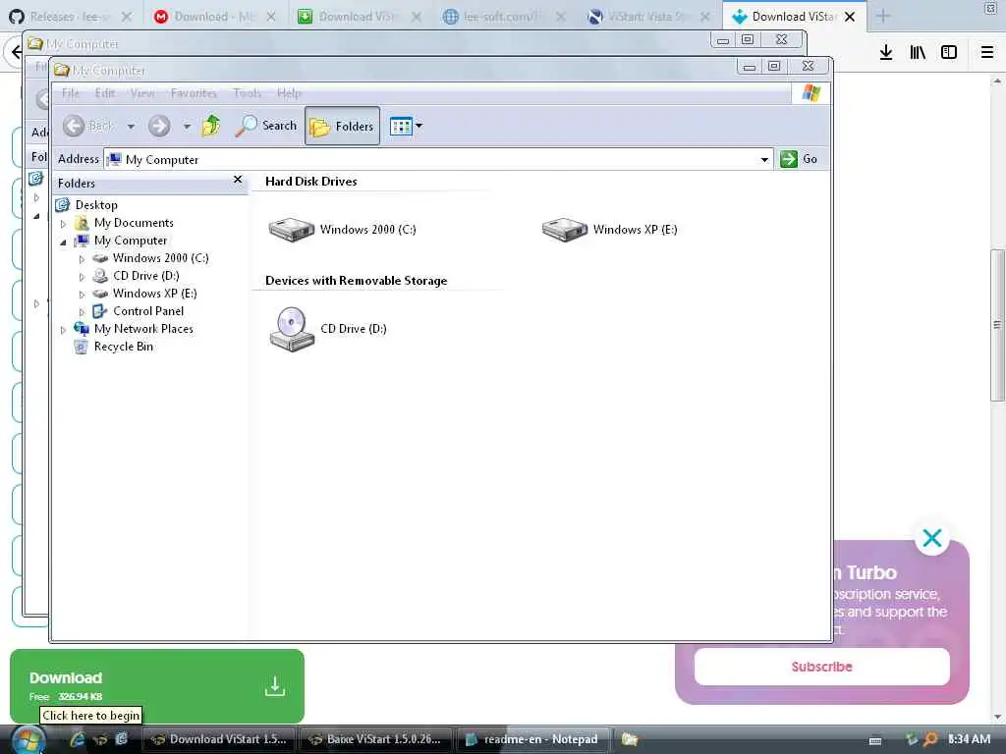Click the browser page vertical scrollbar

coord(997,324)
